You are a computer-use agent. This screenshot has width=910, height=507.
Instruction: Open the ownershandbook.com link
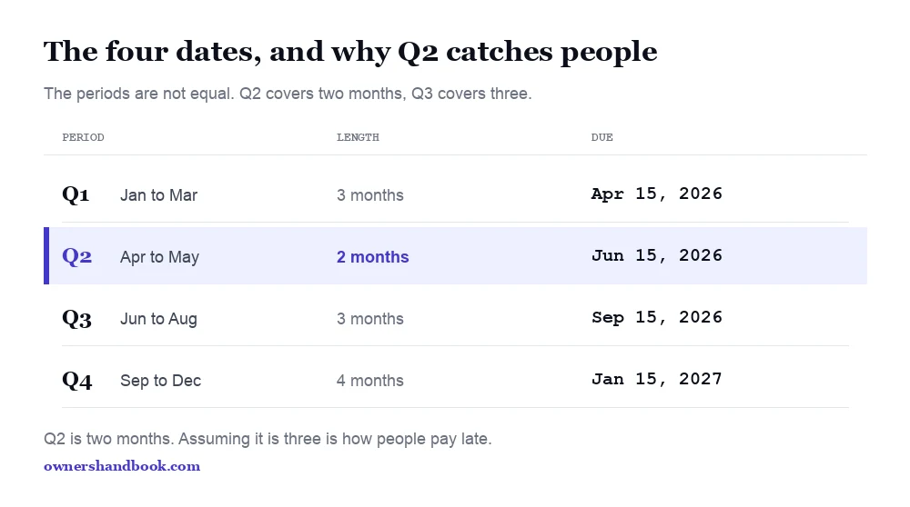tap(122, 466)
